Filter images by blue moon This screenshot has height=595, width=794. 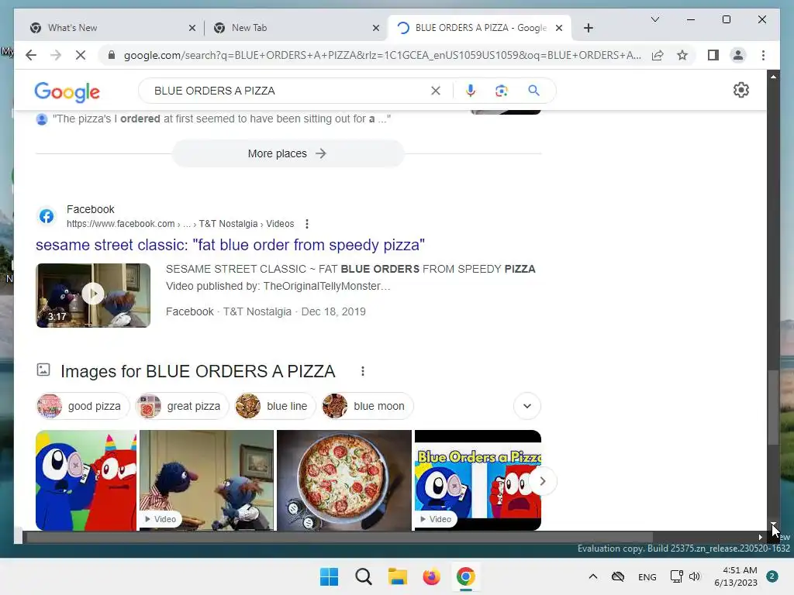tap(367, 406)
